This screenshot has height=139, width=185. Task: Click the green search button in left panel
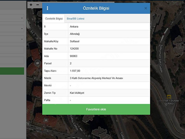(x=12, y=71)
